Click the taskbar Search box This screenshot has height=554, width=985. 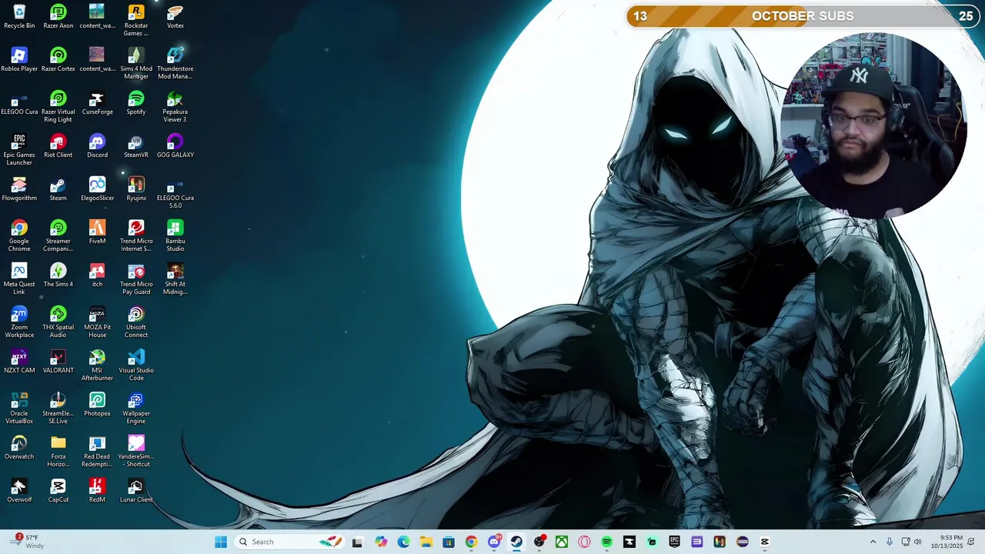coord(289,542)
